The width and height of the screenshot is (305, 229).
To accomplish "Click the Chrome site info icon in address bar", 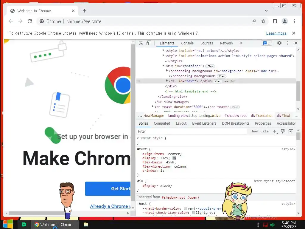I will 41,21.
